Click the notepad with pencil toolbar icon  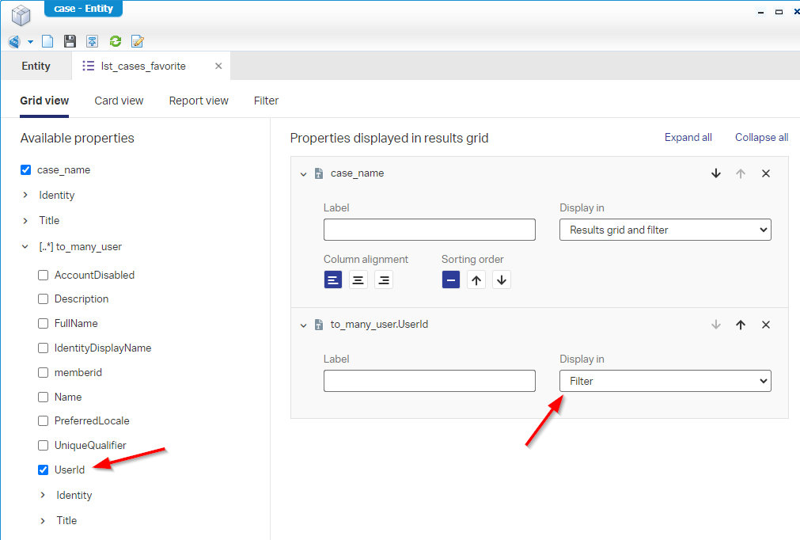138,42
